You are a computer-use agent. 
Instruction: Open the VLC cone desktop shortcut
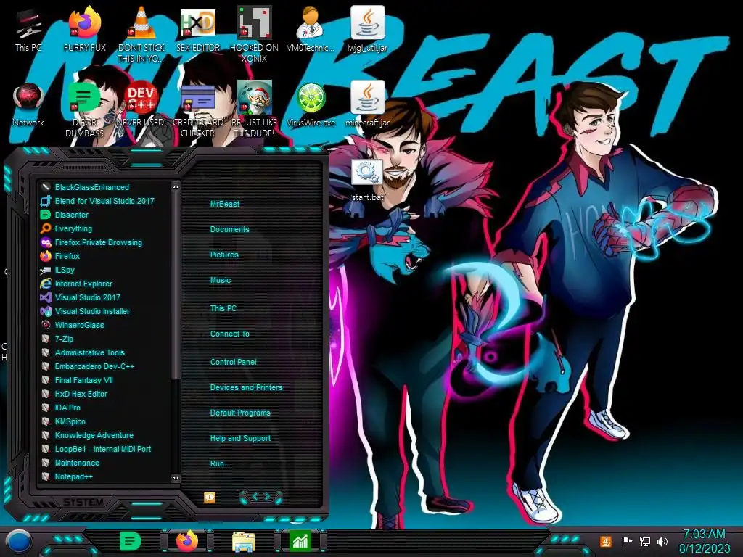pyautogui.click(x=141, y=34)
